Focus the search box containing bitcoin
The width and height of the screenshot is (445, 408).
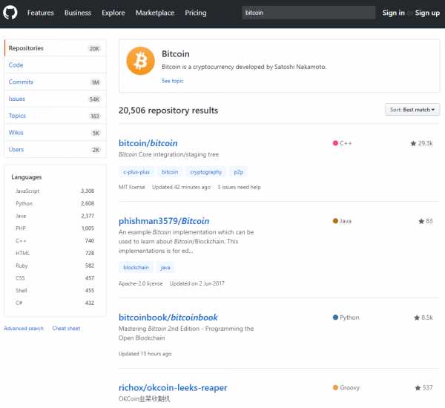point(309,13)
